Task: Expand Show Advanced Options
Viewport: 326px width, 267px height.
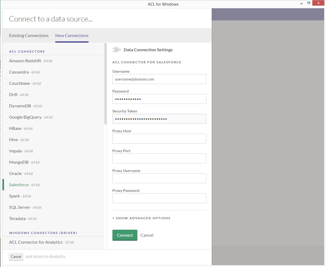Action: point(141,218)
